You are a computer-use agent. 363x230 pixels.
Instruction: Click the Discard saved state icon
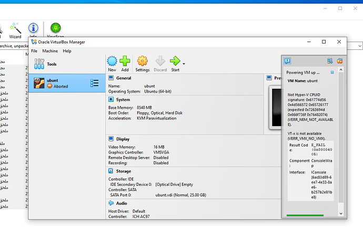tap(160, 62)
